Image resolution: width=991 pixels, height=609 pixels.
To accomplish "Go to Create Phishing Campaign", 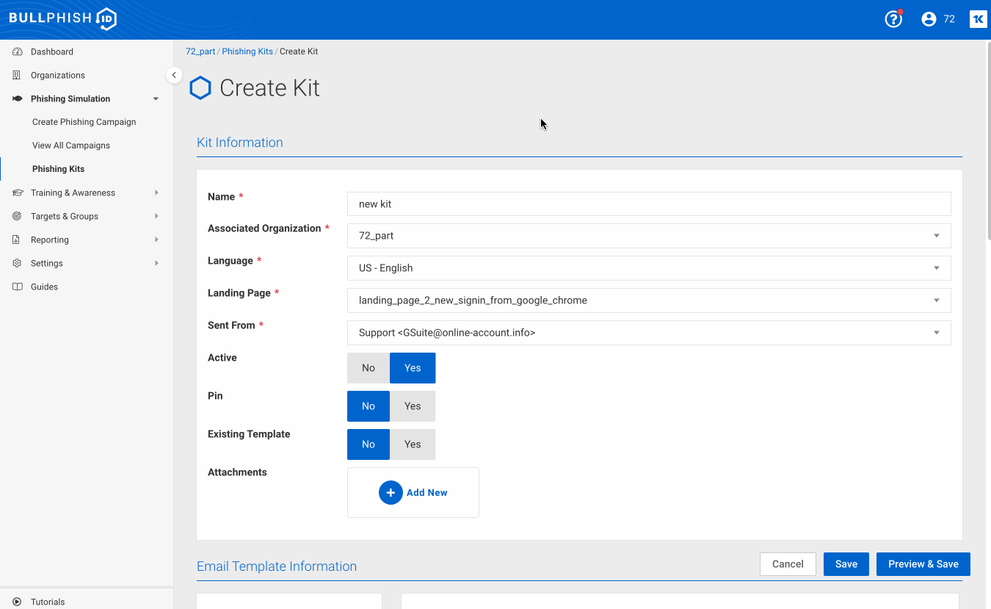I will coord(84,122).
